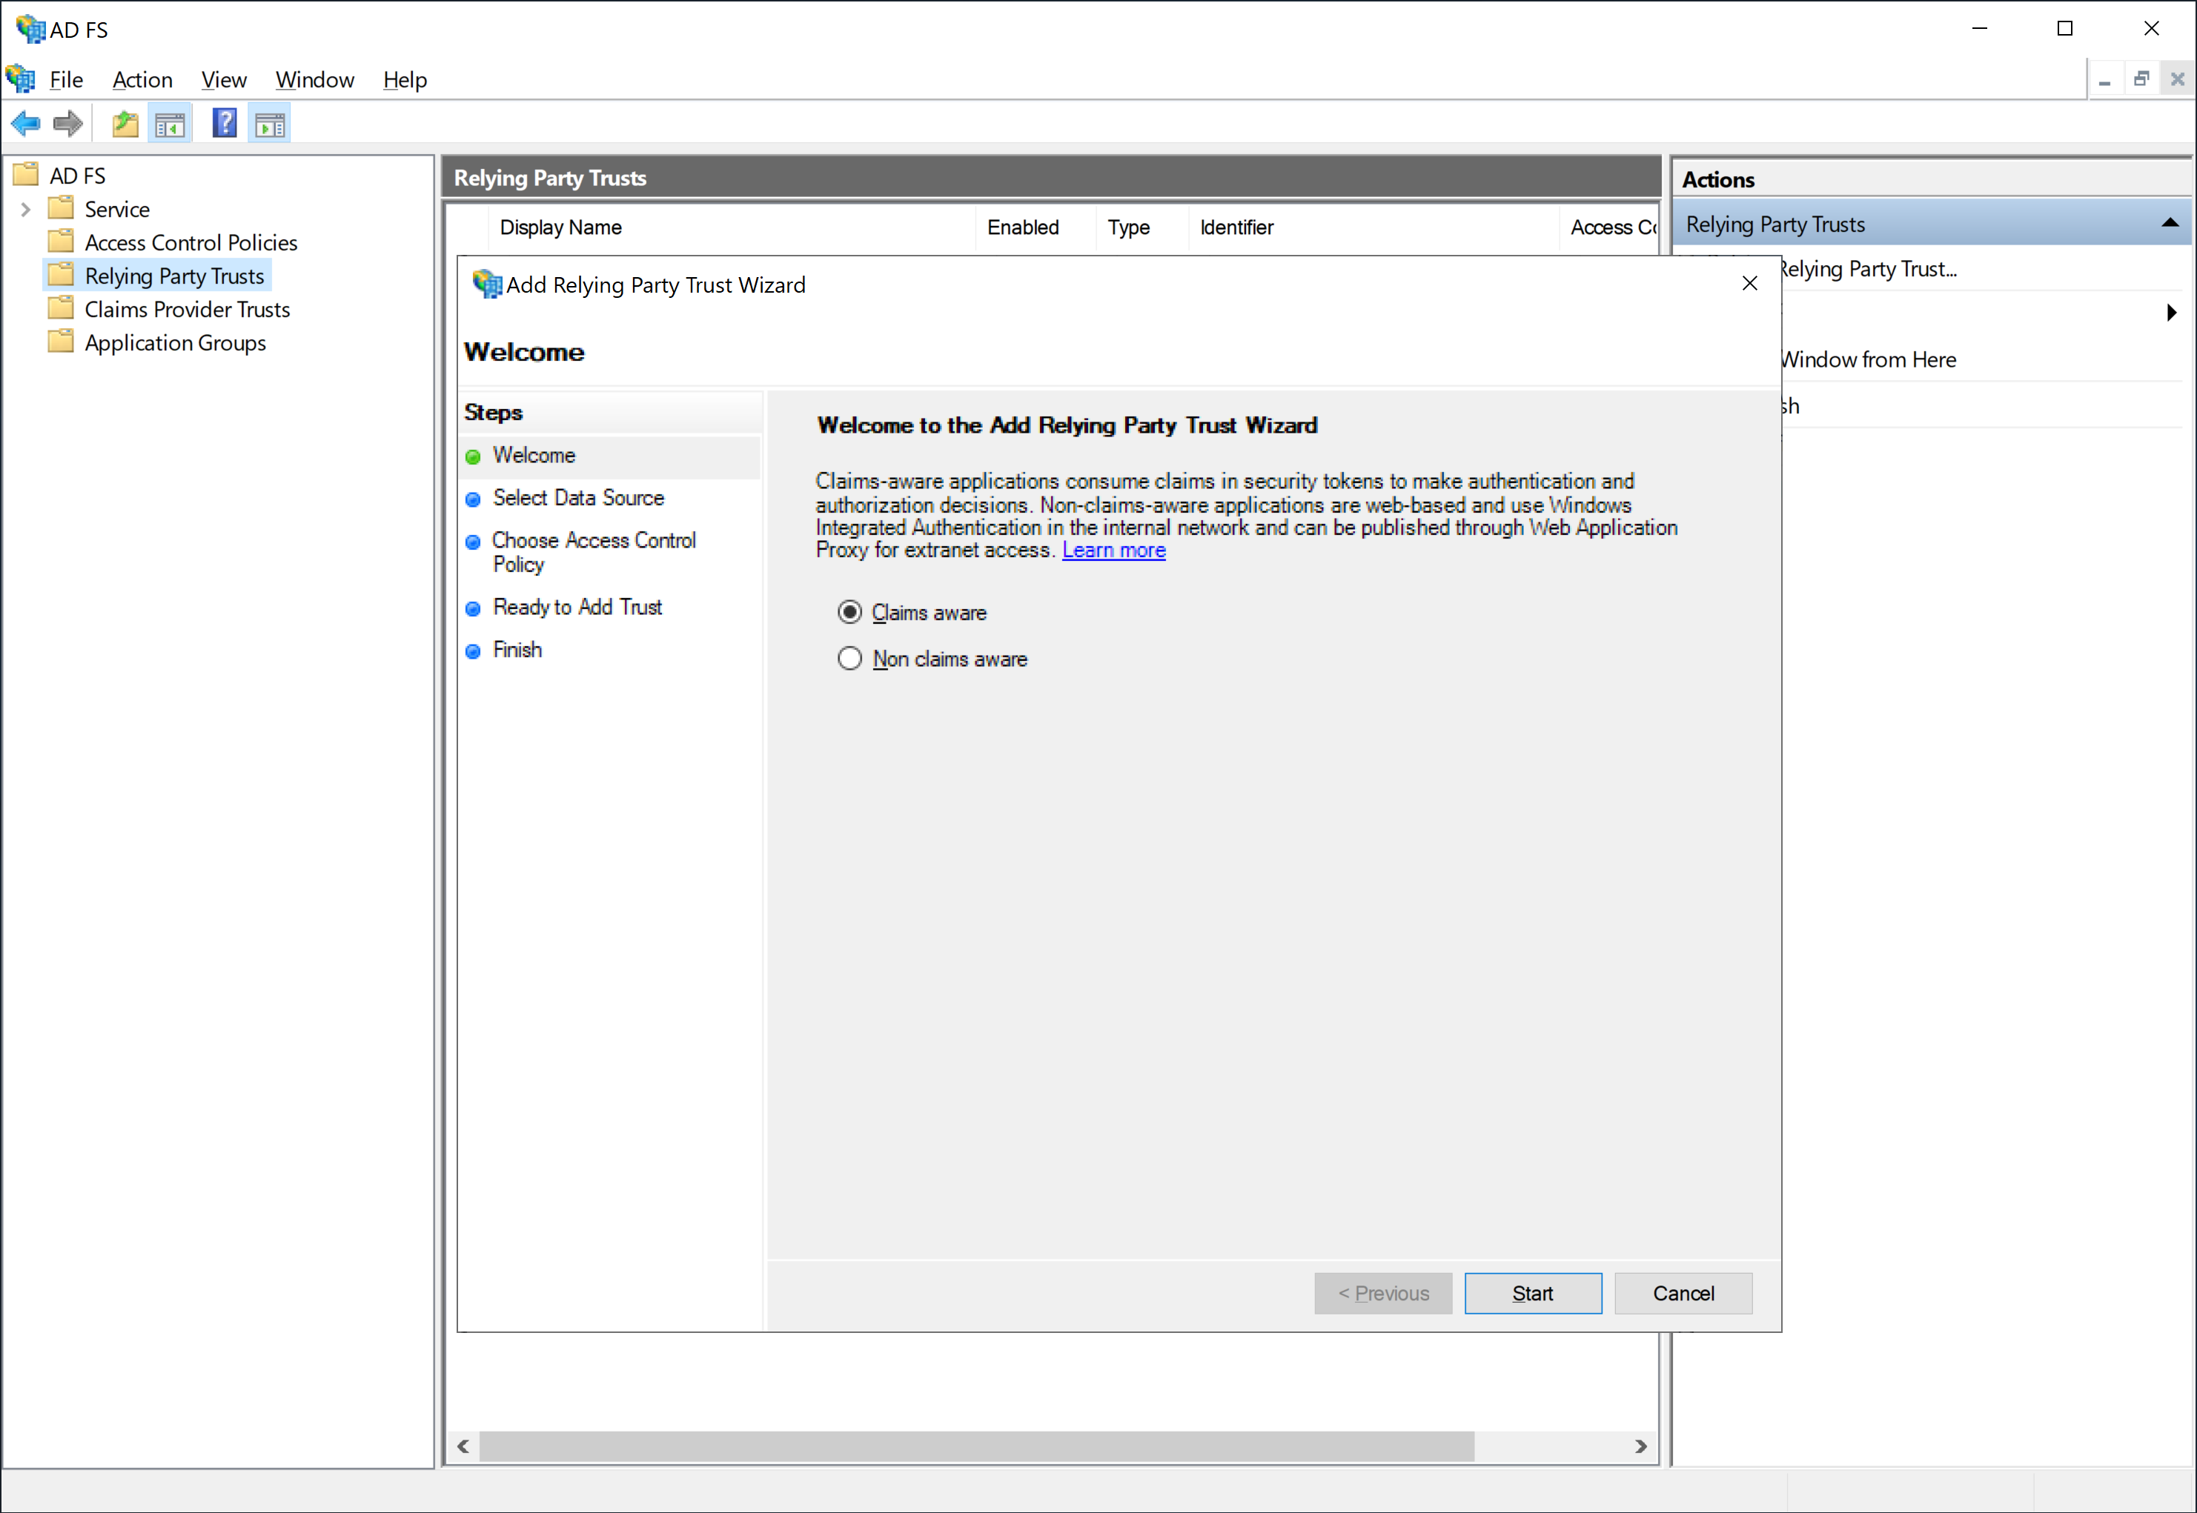Viewport: 2197px width, 1513px height.
Task: Click the Claims Provider Trusts folder icon
Action: (x=61, y=308)
